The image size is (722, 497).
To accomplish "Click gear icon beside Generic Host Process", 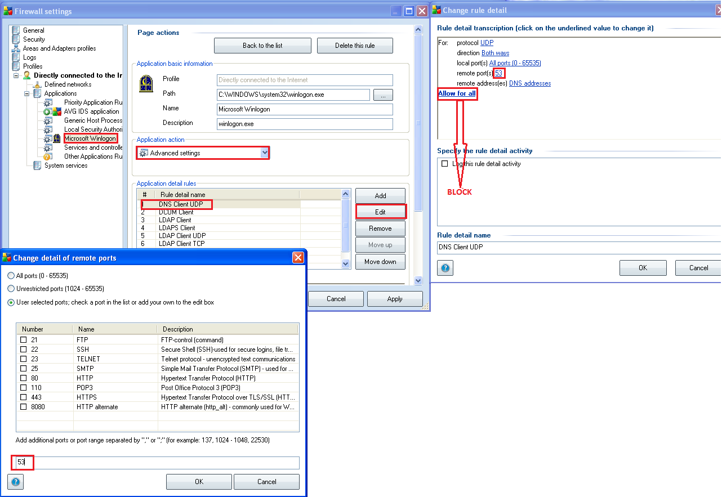I will (48, 120).
